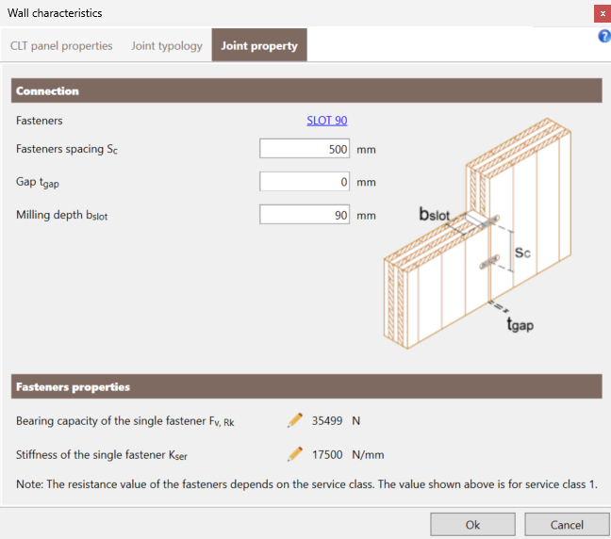Focus the Gap tgap input field
Image resolution: width=611 pixels, height=539 pixels.
[x=305, y=182]
